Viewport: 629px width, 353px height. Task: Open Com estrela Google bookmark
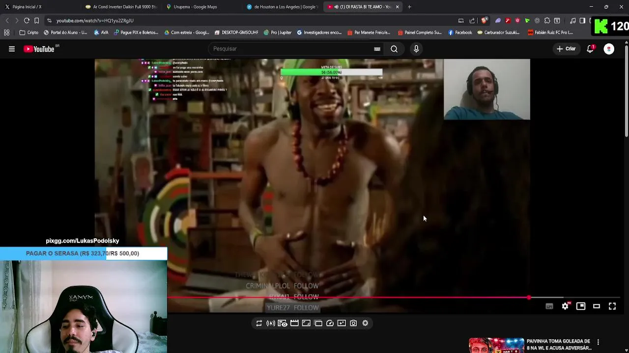click(x=187, y=33)
